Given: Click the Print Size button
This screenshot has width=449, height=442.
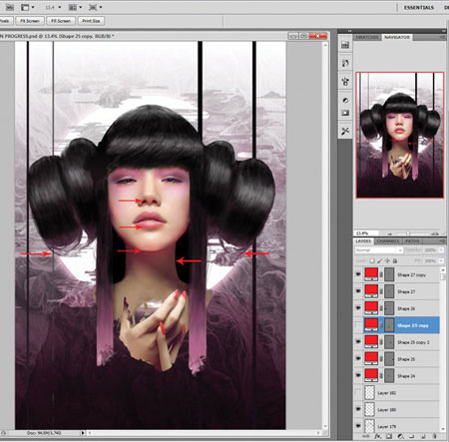Looking at the screenshot, I should coord(91,21).
